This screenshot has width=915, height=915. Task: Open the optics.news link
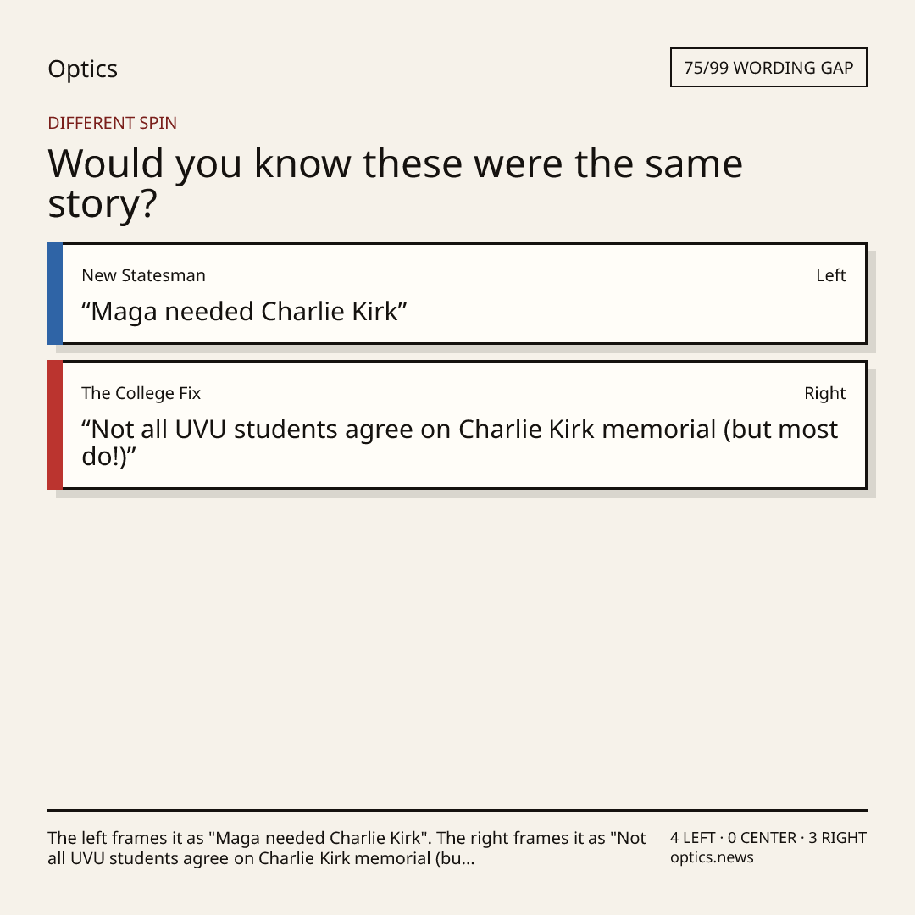(712, 857)
